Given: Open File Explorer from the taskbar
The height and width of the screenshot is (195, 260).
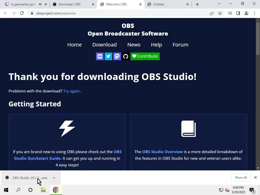Looking at the screenshot, I should click(43, 190).
